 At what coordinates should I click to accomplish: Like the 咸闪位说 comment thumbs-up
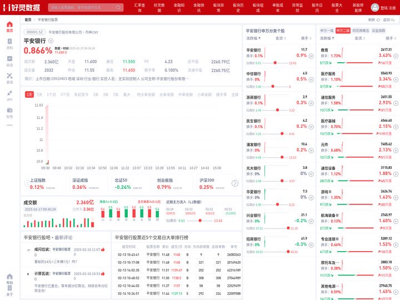(x=103, y=249)
